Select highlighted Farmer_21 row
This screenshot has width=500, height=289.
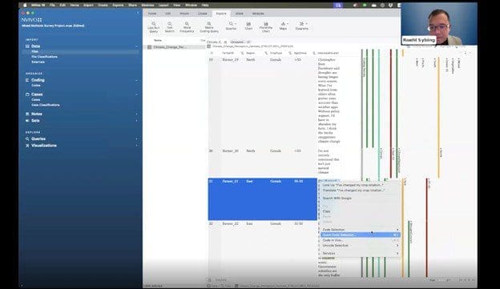(x=263, y=199)
